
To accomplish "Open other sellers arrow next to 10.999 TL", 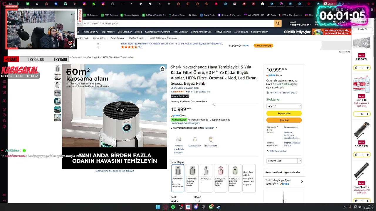I will click(x=302, y=182).
